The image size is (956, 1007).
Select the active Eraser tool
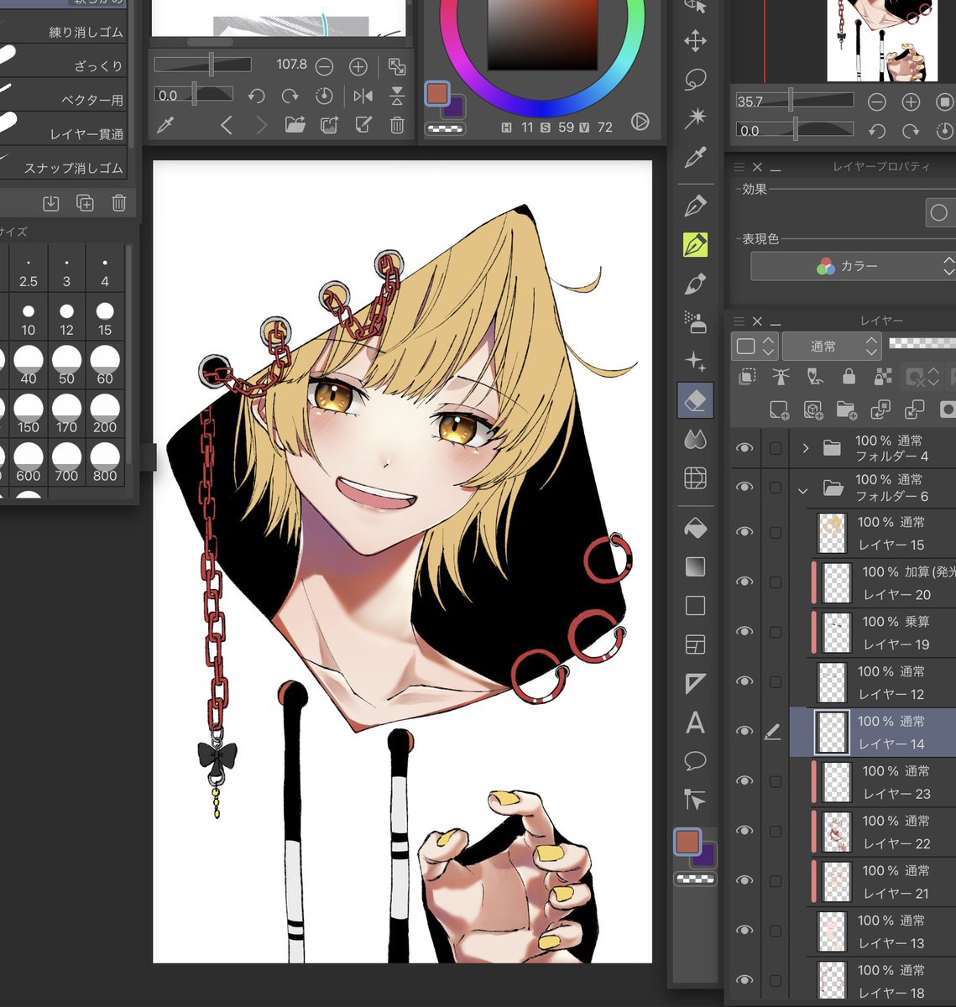(x=695, y=401)
